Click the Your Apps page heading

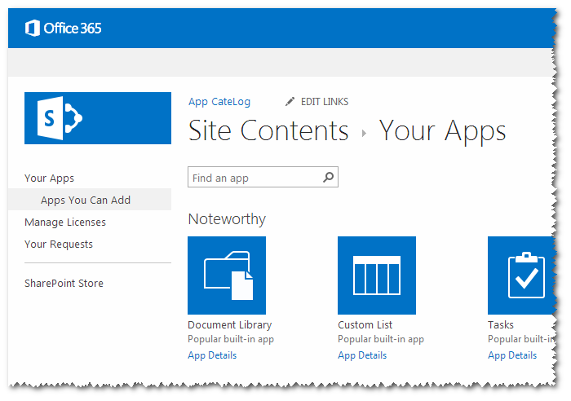[442, 130]
